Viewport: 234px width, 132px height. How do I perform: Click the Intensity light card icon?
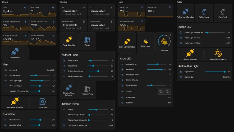coord(164,41)
